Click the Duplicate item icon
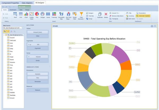159x110 pixels. [100, 15]
